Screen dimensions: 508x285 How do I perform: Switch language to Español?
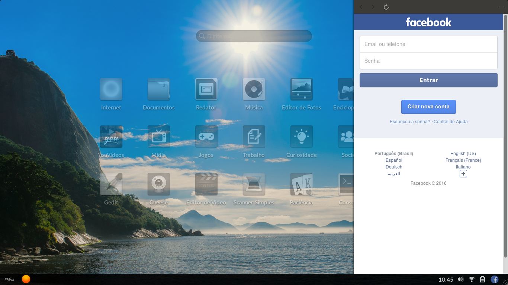point(394,160)
